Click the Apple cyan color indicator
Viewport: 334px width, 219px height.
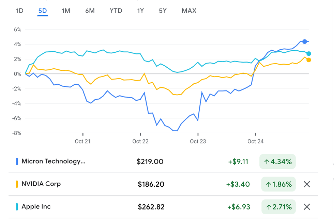17,207
